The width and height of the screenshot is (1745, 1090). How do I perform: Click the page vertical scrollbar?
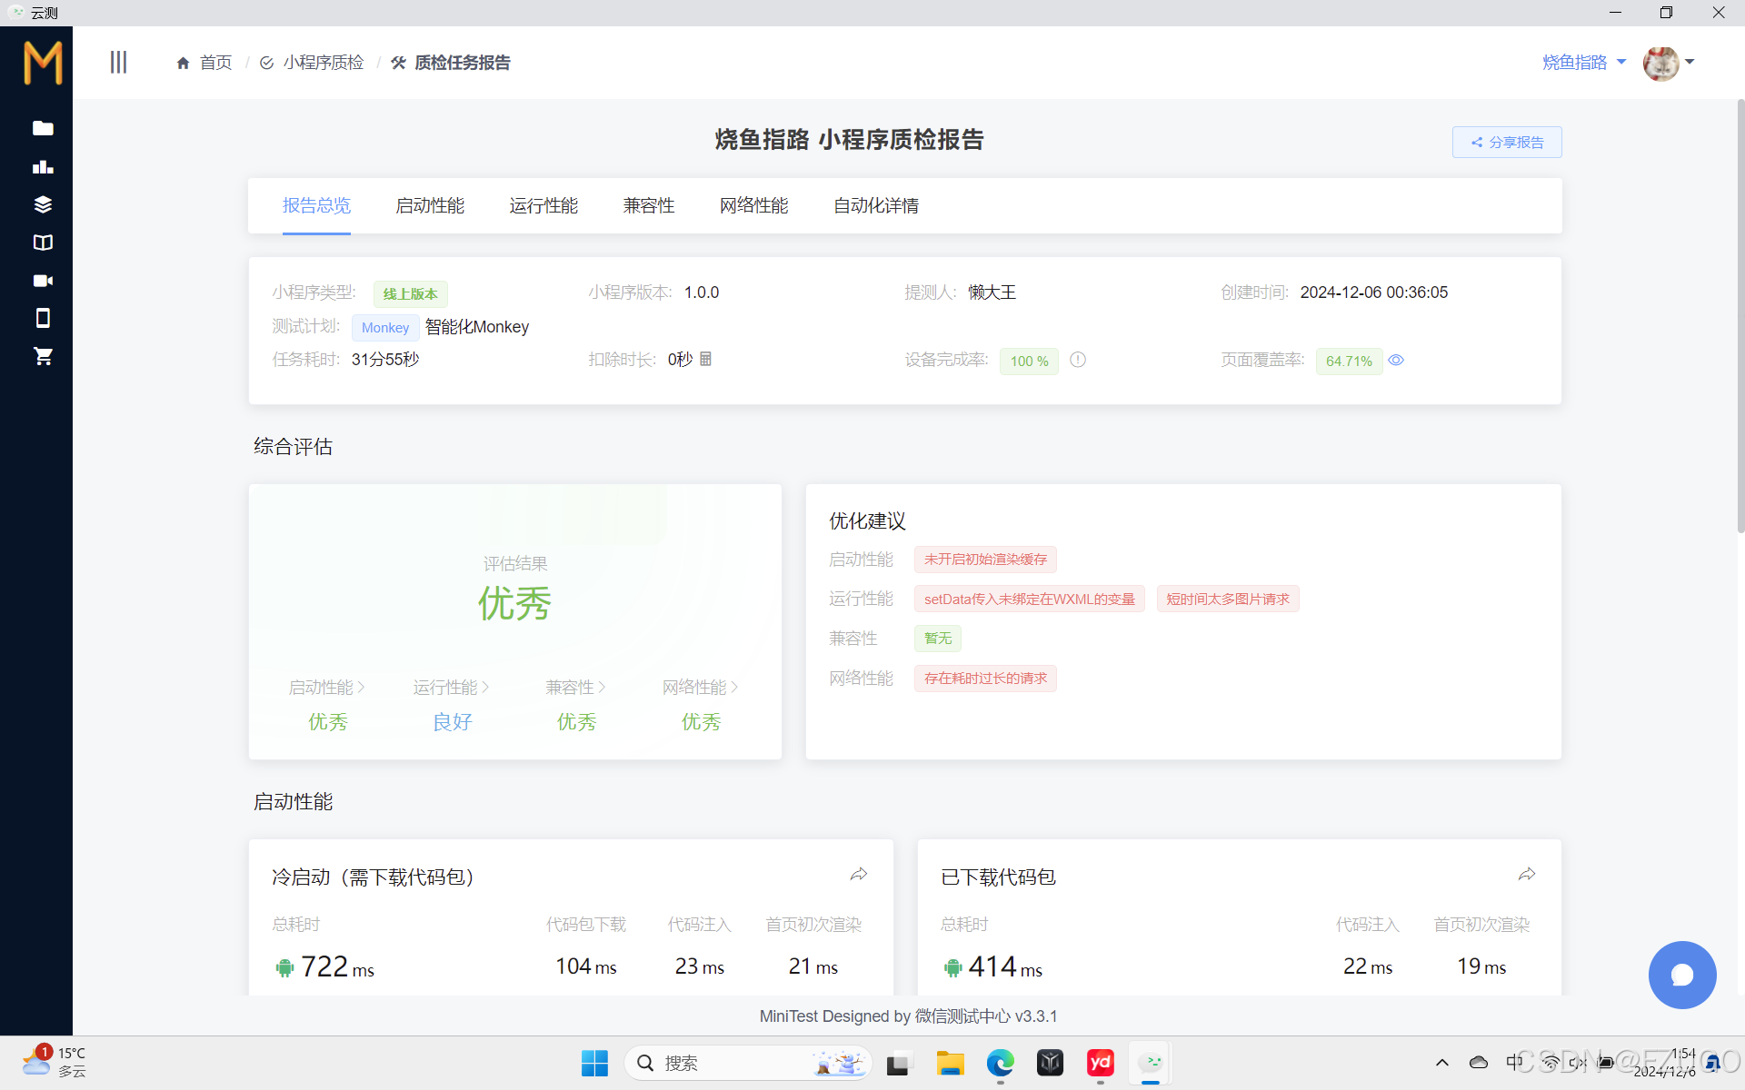(x=1740, y=318)
